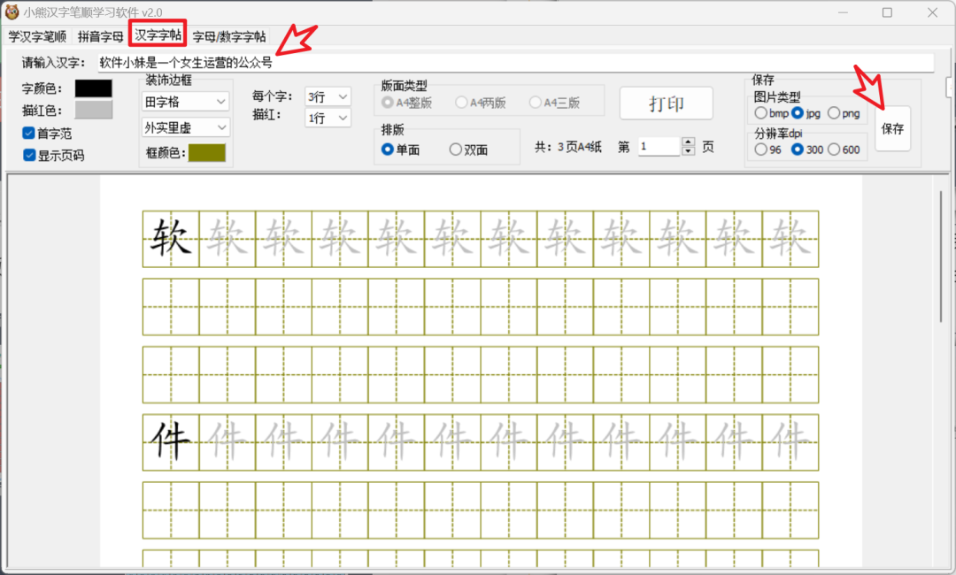
Task: Open the 汉字字帖 tab
Action: click(x=158, y=35)
